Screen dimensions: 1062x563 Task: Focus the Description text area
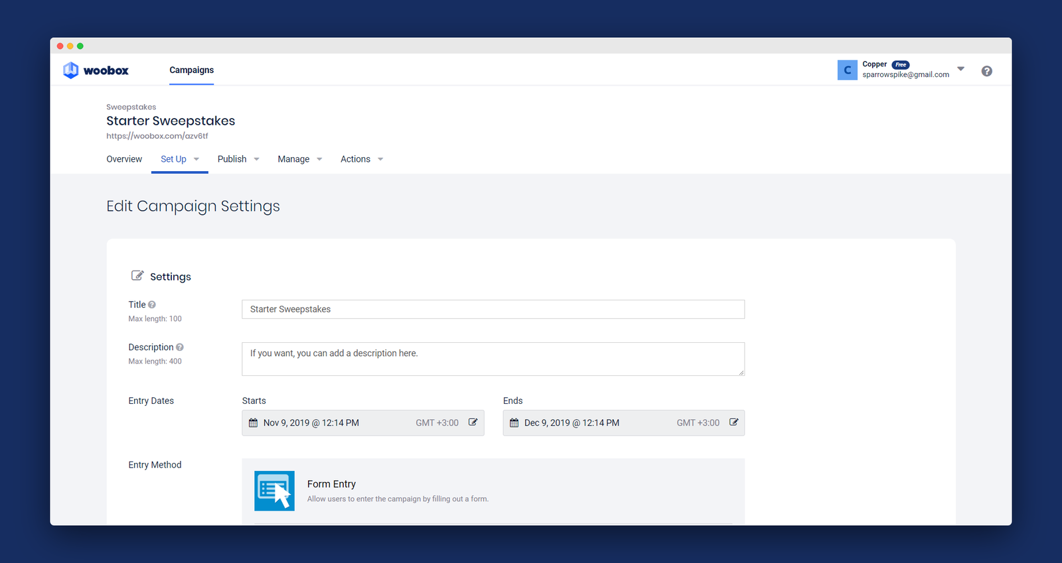493,359
